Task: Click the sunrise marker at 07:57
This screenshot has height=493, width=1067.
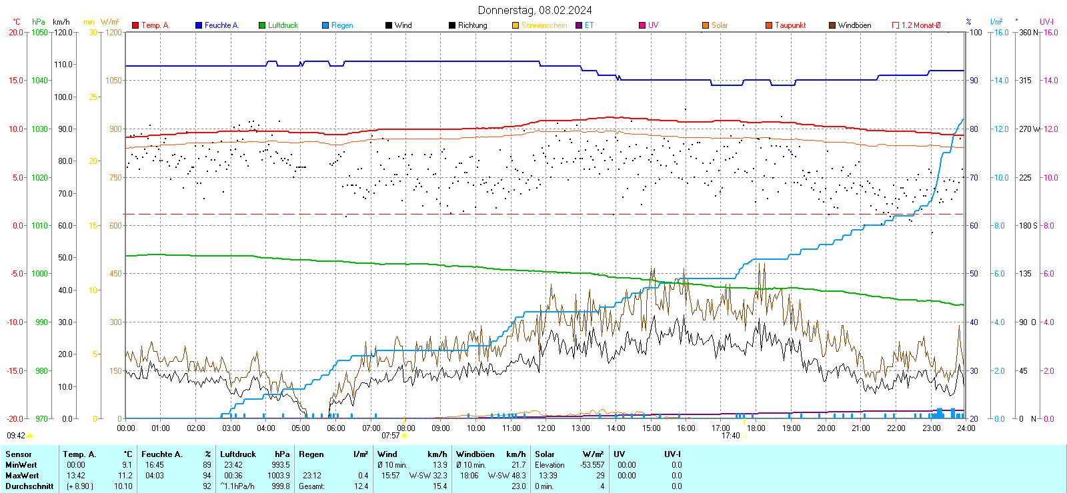Action: 404,436
